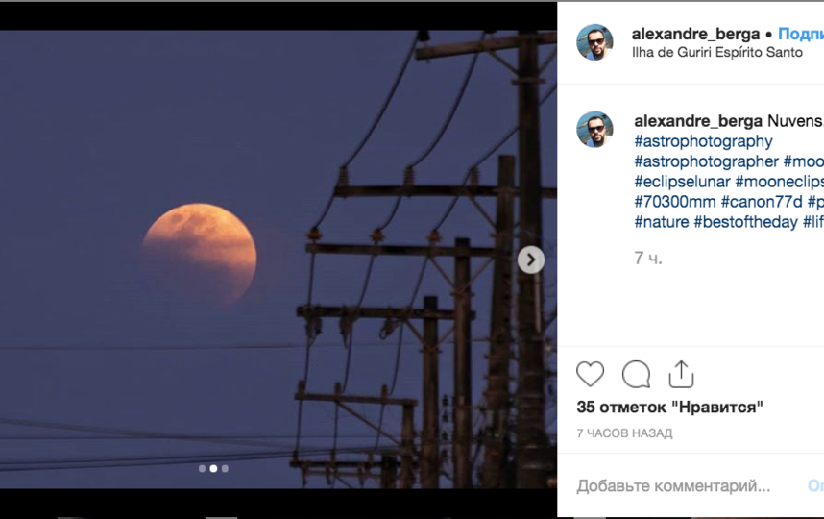824x519 pixels.
Task: Open profile avatar in post header
Action: click(594, 42)
